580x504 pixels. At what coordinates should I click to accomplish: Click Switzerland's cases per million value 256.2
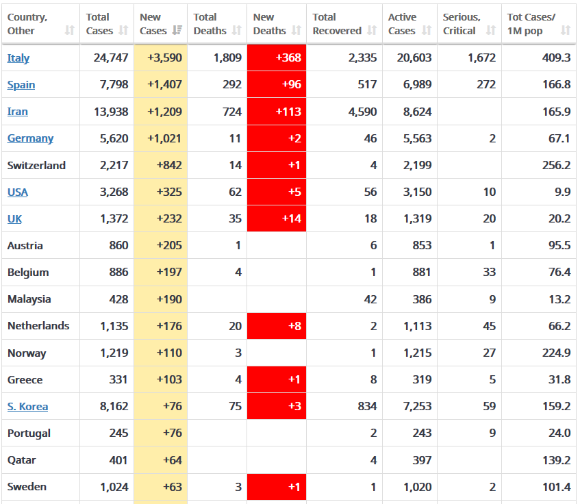[556, 165]
